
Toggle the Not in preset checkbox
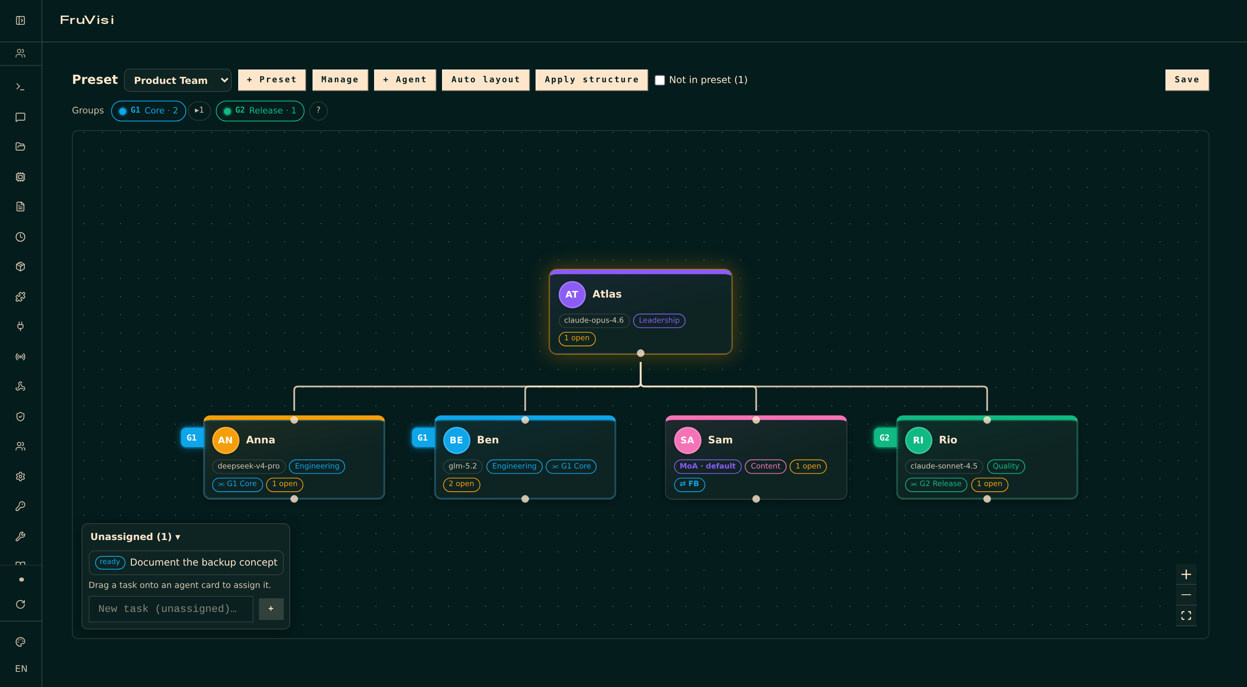(660, 80)
